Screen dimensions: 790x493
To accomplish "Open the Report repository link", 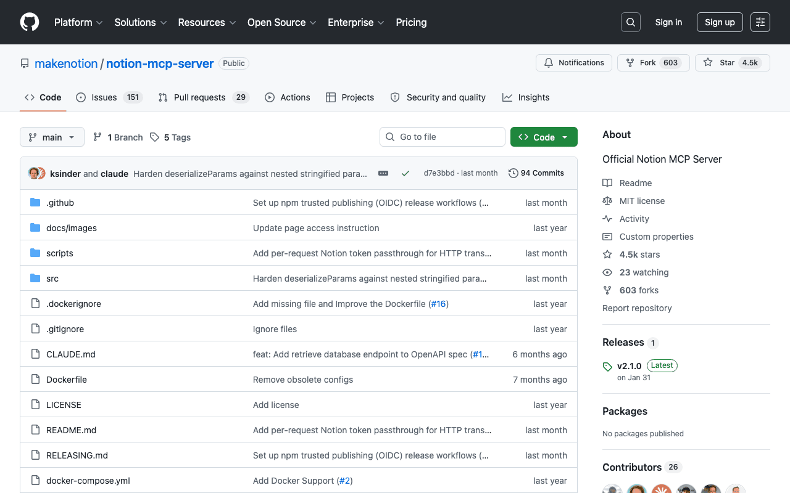I will pyautogui.click(x=637, y=308).
